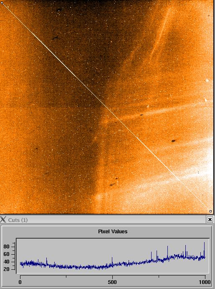
Task: Click the spike near 500 in the plot
Action: (112, 261)
